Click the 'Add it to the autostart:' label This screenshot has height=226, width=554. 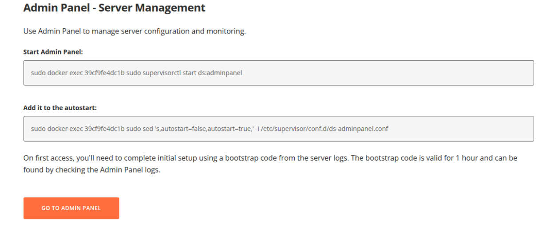pyautogui.click(x=60, y=107)
